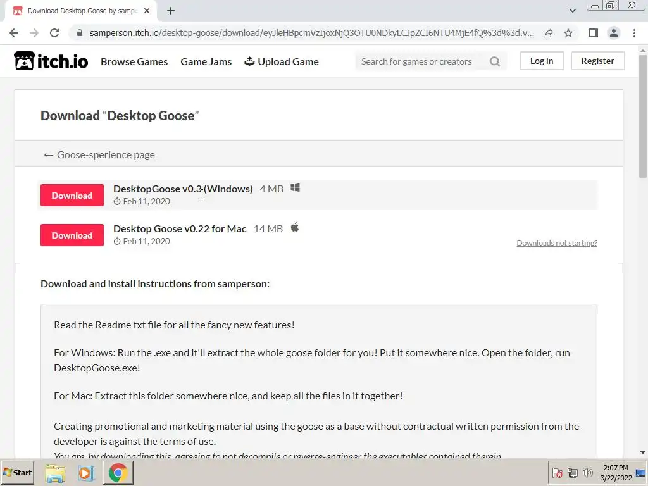Screen dimensions: 648x486
Task: Click Show desktop button
Action: [641, 473]
